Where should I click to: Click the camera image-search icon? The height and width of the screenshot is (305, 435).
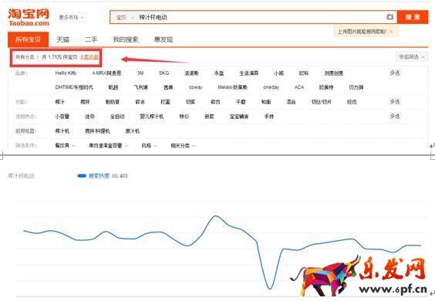point(389,17)
